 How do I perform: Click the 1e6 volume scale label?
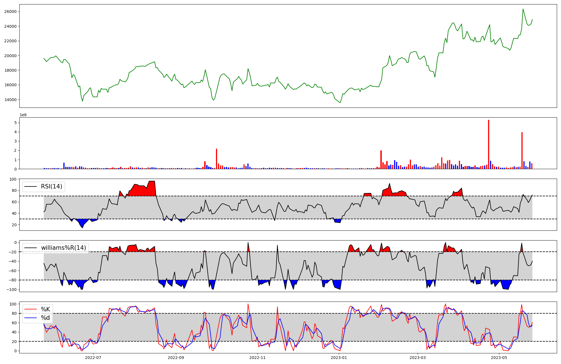point(23,115)
